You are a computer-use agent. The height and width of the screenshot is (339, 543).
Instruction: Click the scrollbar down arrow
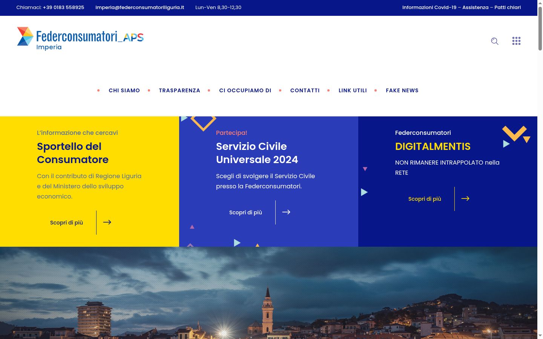(540, 336)
